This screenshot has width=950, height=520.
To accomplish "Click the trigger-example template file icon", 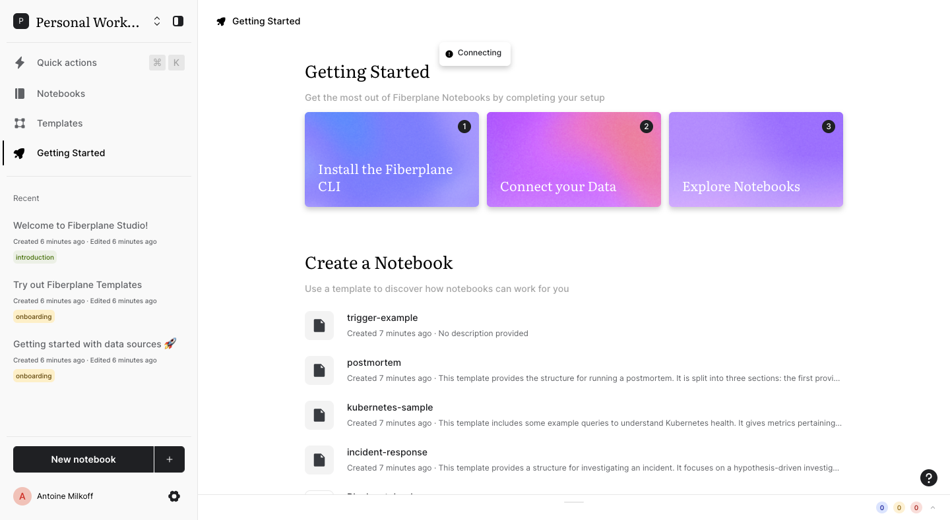I will pos(319,326).
